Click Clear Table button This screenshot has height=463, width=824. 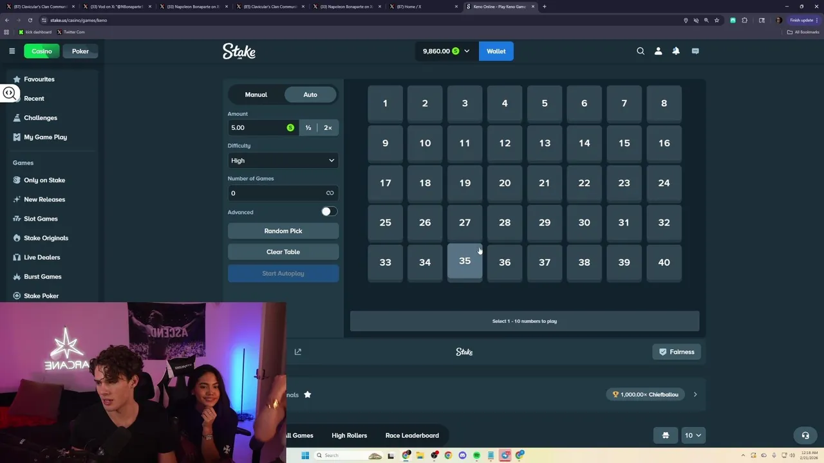283,252
